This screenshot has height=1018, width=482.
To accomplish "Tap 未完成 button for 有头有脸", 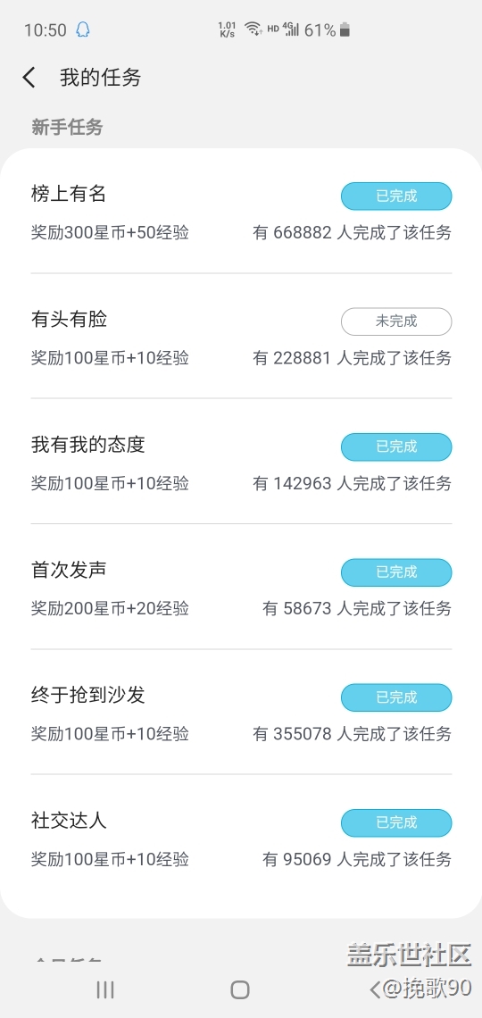I will tap(396, 321).
